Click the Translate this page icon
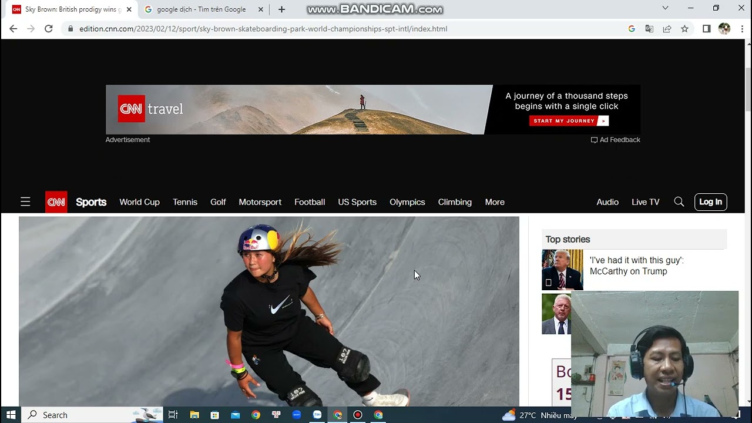Image resolution: width=752 pixels, height=423 pixels. pos(649,29)
